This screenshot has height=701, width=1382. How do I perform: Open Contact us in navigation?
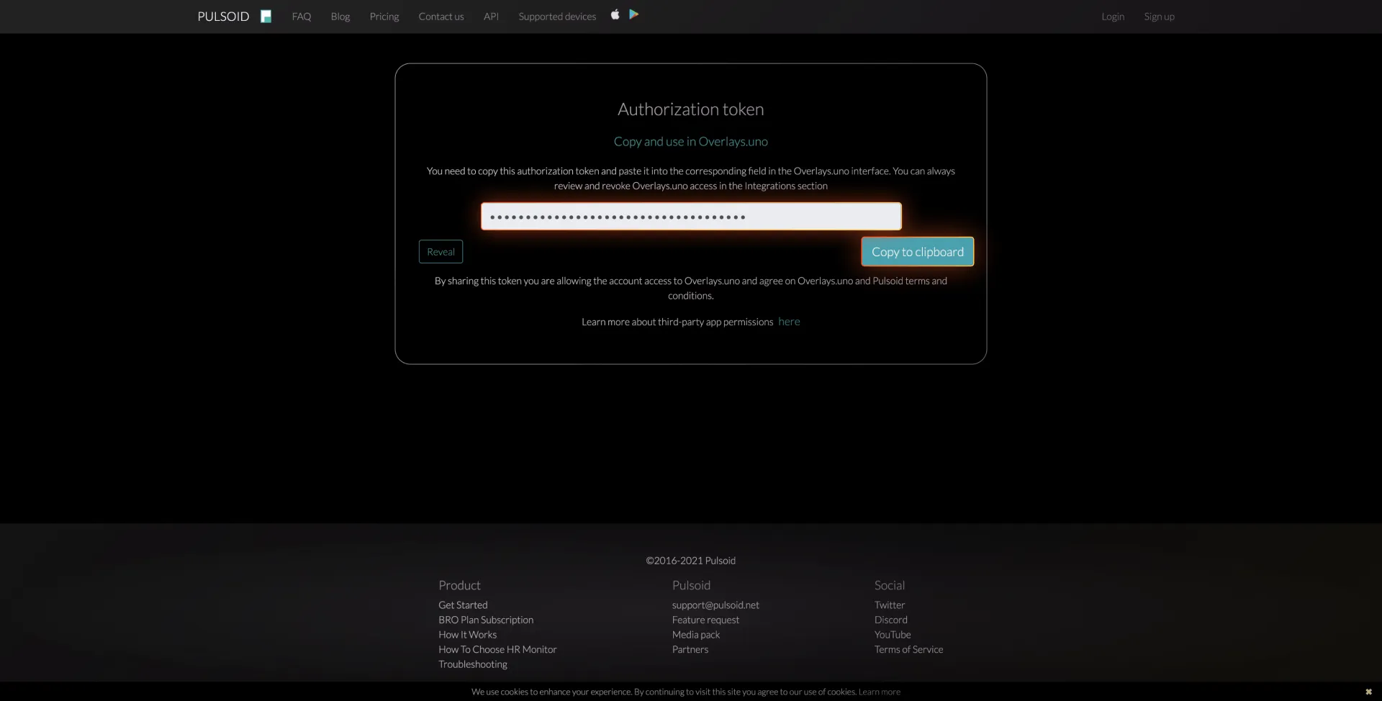[441, 17]
